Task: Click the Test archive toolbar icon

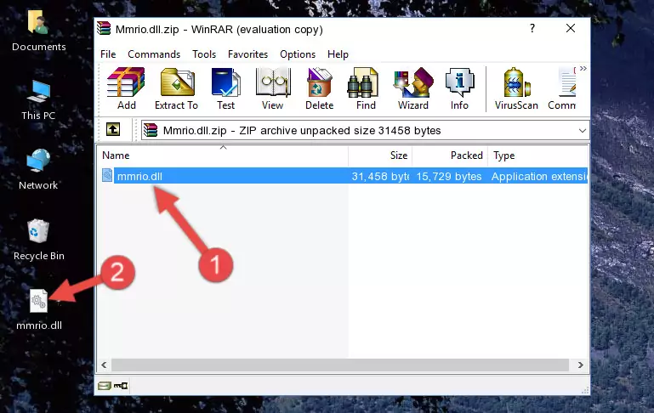Action: click(x=225, y=88)
